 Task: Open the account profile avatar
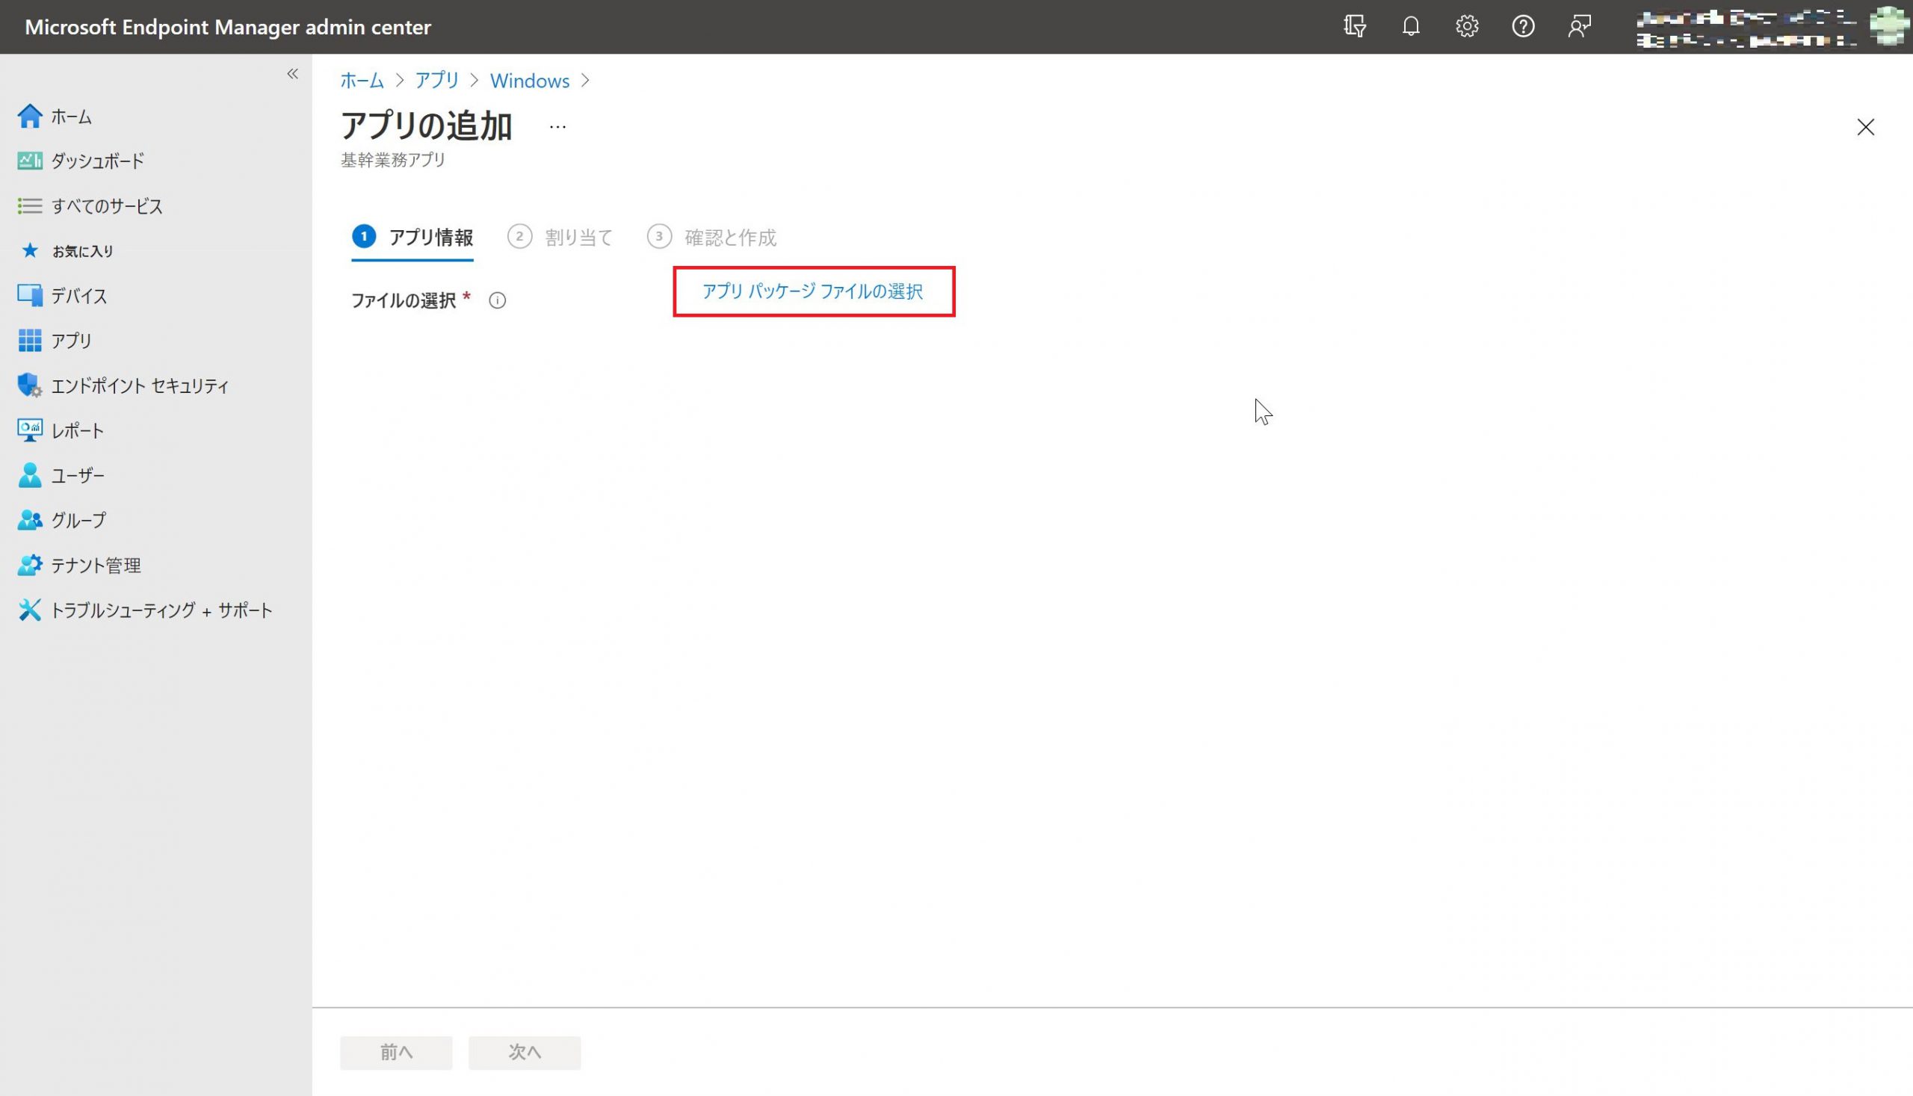point(1889,25)
